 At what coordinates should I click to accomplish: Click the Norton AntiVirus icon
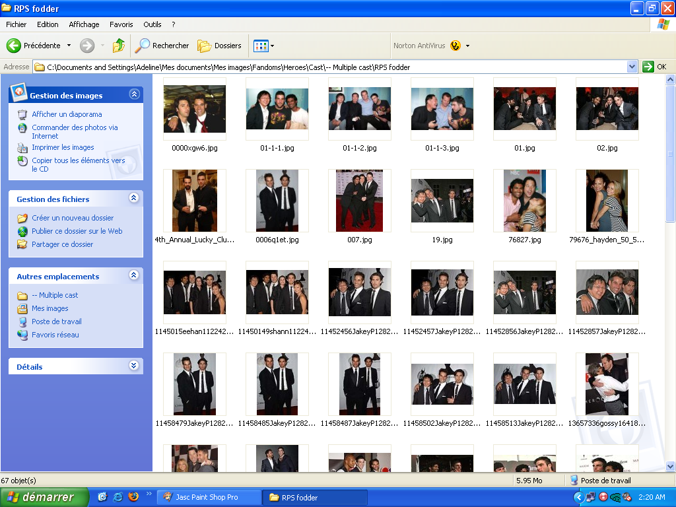click(x=456, y=46)
